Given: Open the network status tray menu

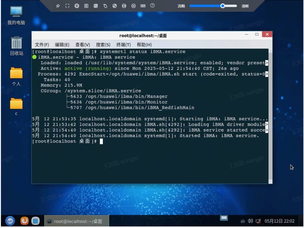Looking at the screenshot, I should click(258, 221).
